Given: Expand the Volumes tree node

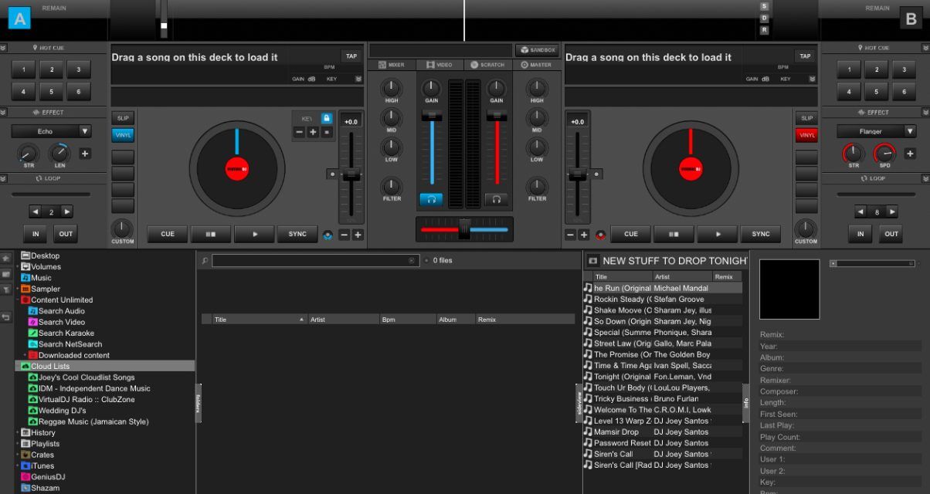Looking at the screenshot, I should 17,267.
